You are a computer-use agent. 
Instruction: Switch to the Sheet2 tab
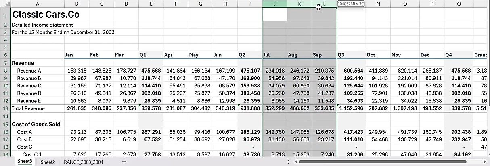pos(48,162)
